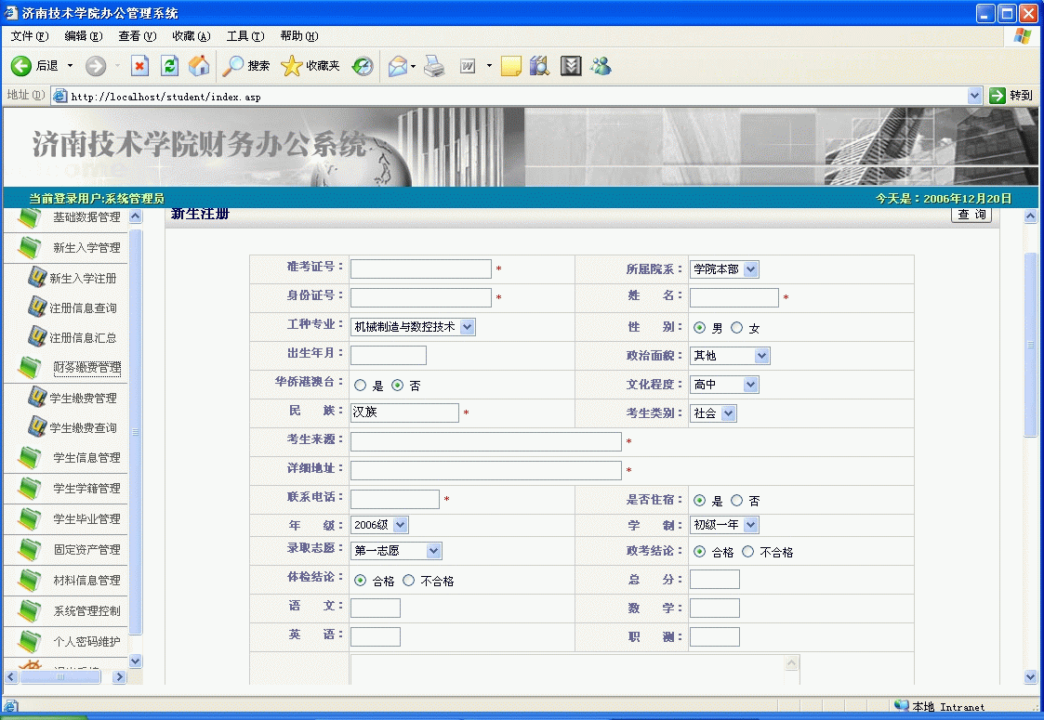Click the icon beside 注册信息汇总
This screenshot has height=720, width=1044.
click(x=36, y=336)
